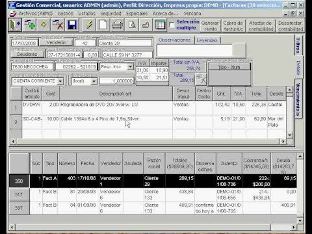Viewport: 312px width, 234px height.
Task: Click the Generar remito button
Action: coord(210,26)
